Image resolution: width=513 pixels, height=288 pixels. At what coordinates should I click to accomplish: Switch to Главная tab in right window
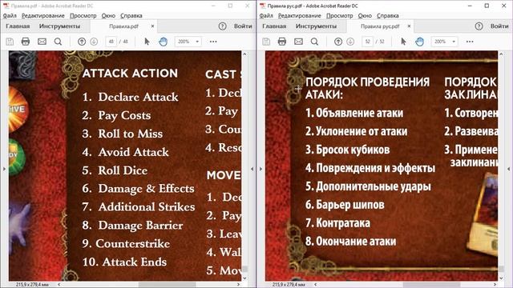(274, 26)
